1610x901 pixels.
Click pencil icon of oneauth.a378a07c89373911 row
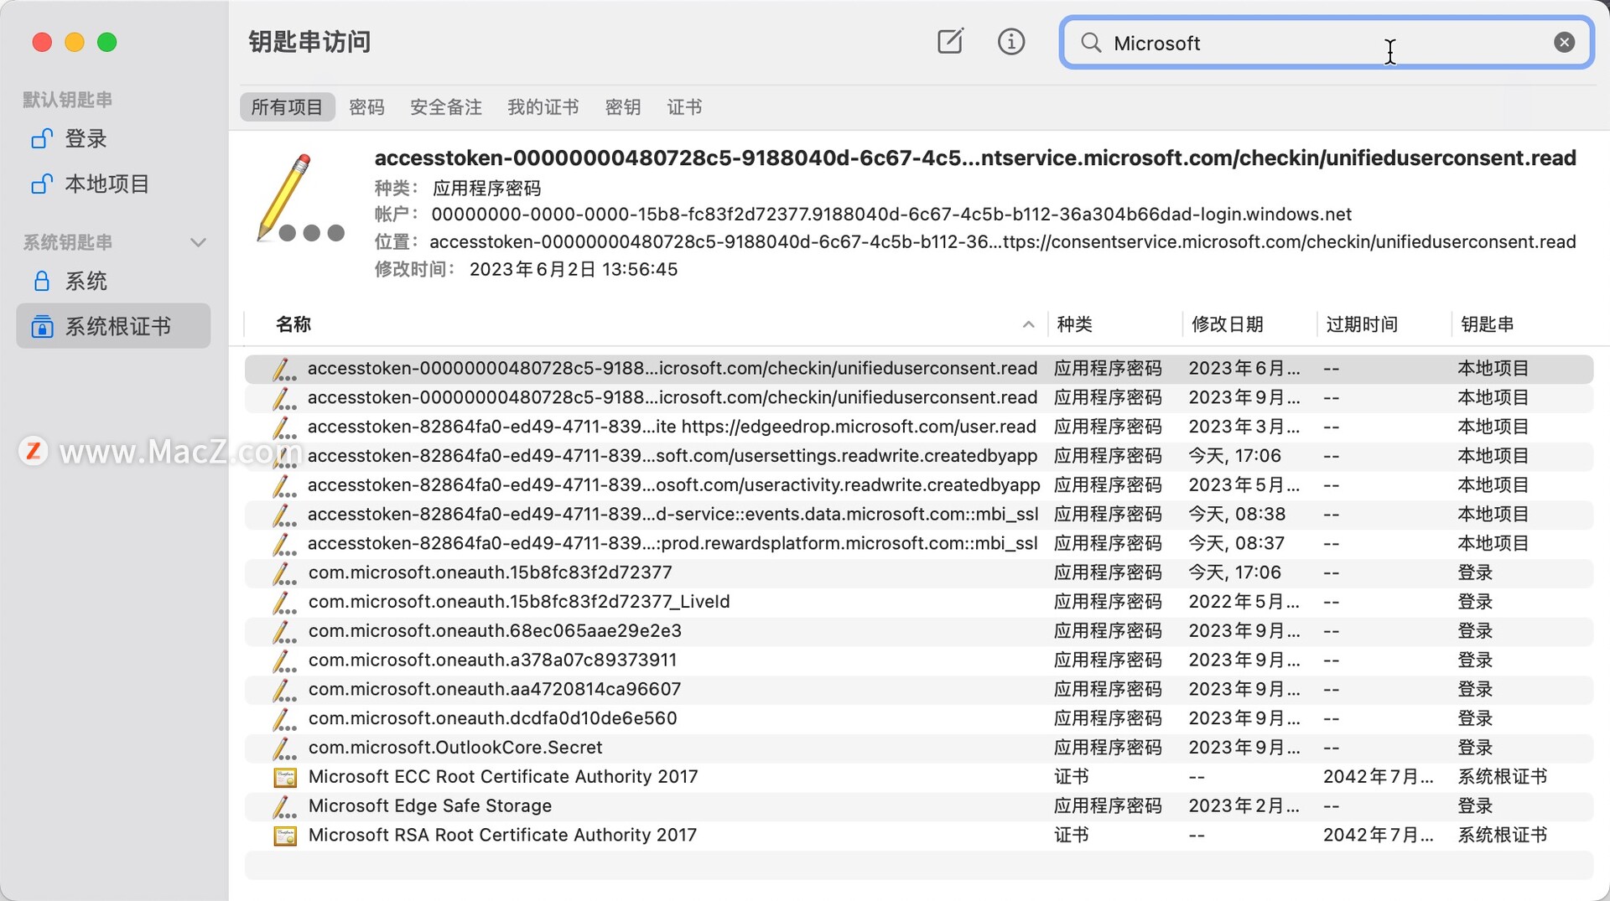[x=284, y=660]
